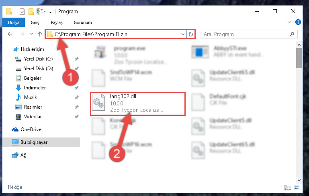
Task: Open the Görünüm ribbon tab
Action: (x=83, y=22)
